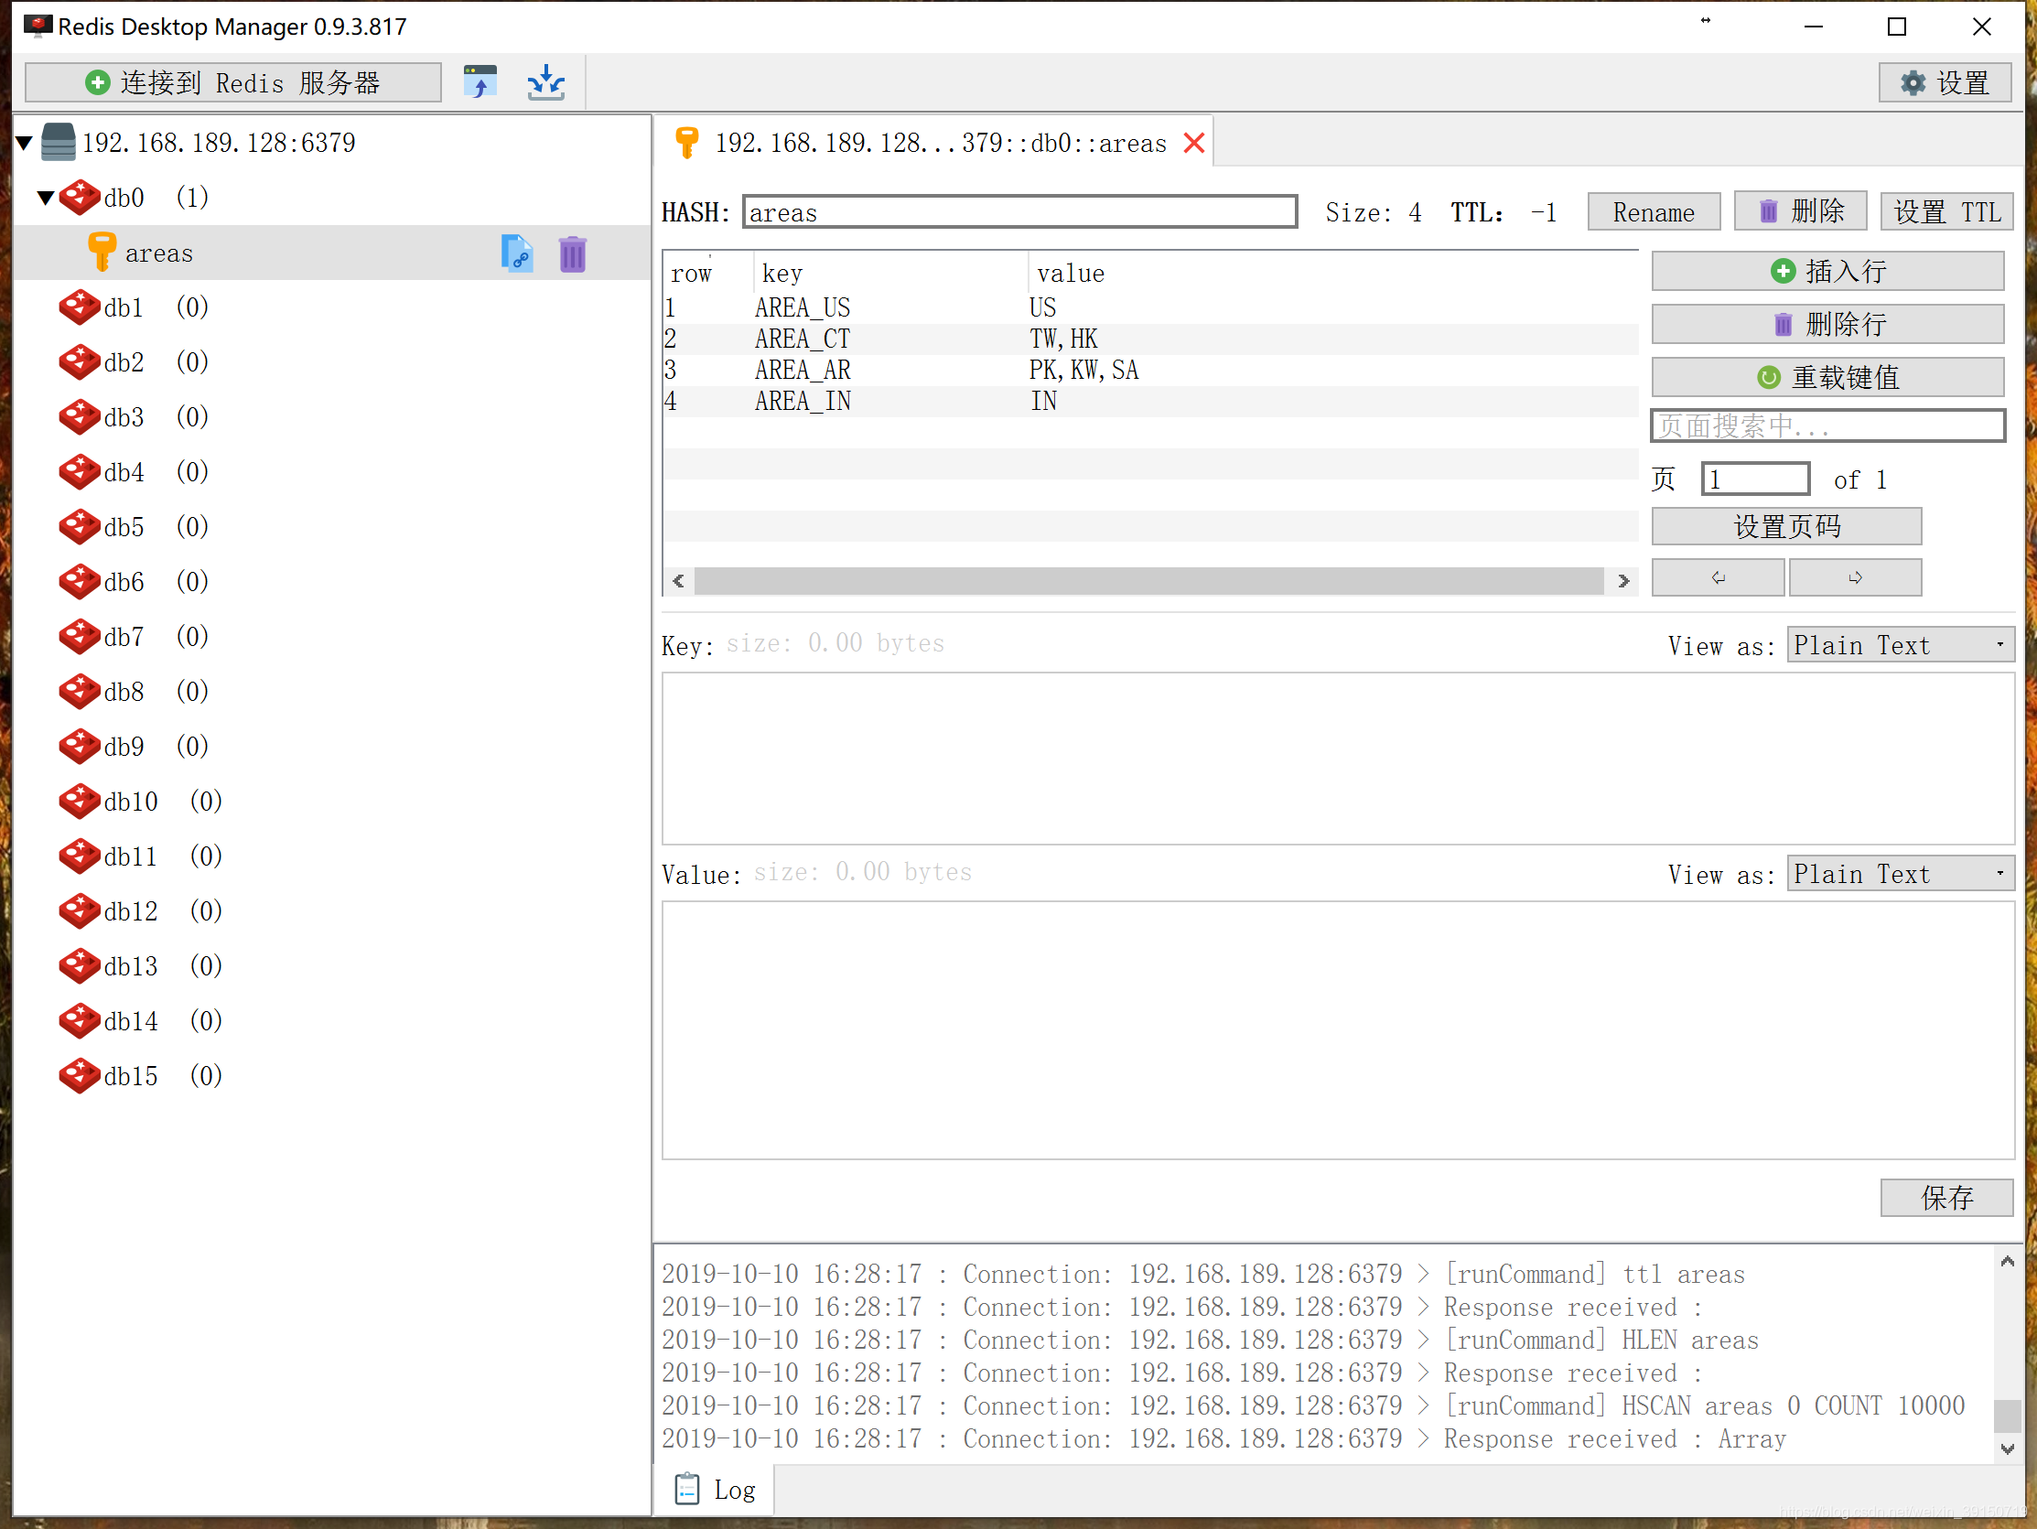Image resolution: width=2037 pixels, height=1529 pixels.
Task: Click the Delete key trash icon
Action: [574, 253]
